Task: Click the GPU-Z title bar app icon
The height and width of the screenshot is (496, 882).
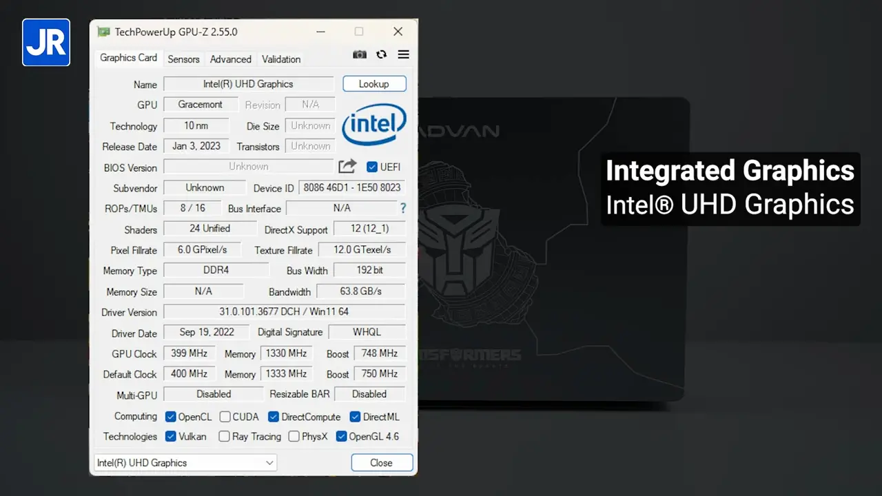Action: click(103, 32)
